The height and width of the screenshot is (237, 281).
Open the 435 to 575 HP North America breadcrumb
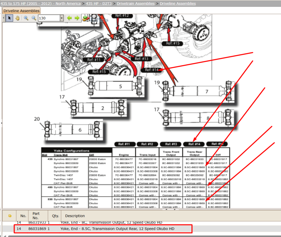click(x=40, y=3)
